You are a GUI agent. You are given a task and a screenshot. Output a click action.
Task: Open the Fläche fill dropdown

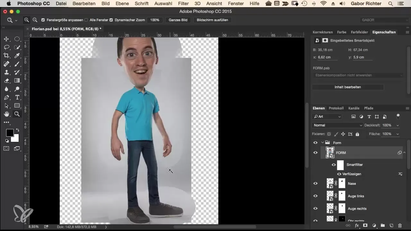pos(398,134)
